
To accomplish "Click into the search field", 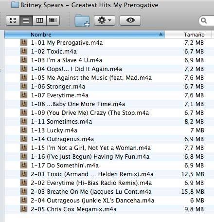I will pos(207,20).
